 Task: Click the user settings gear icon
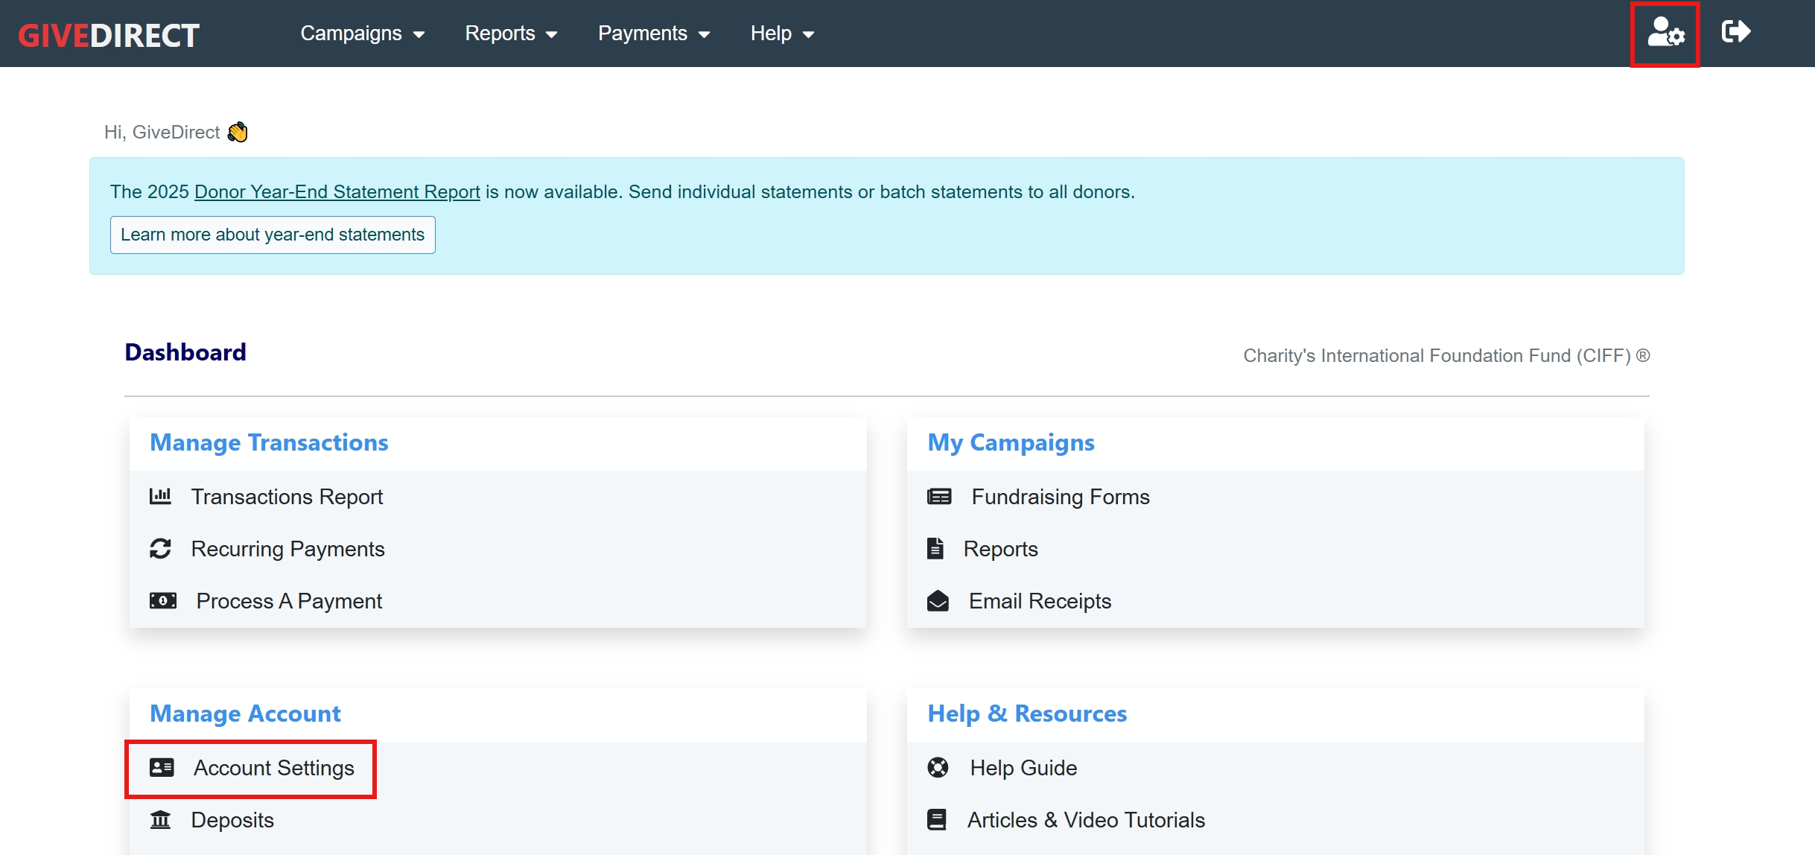pos(1665,34)
